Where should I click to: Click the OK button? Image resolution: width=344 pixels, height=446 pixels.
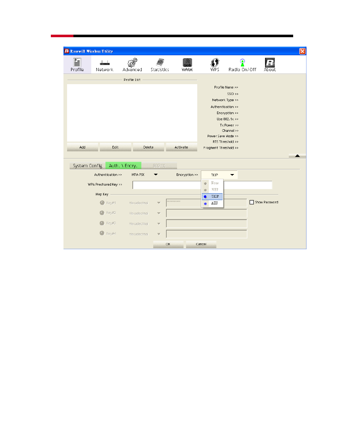click(x=168, y=244)
